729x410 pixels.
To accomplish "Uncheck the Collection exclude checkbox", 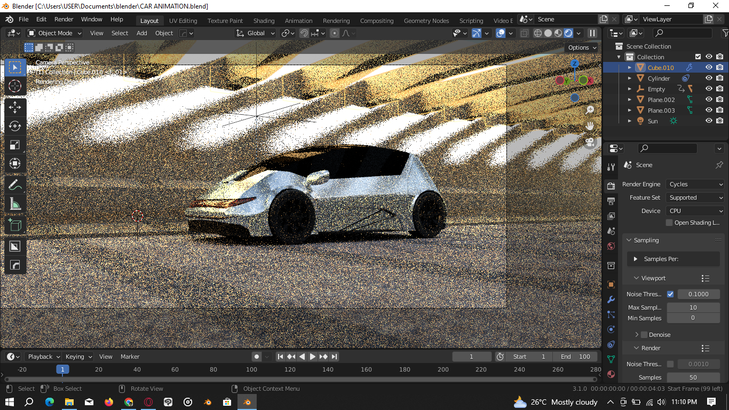I will coord(698,57).
